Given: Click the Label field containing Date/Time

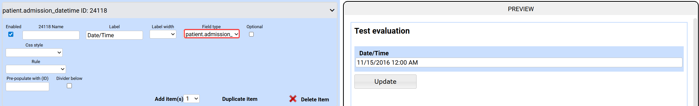Looking at the screenshot, I should 114,35.
